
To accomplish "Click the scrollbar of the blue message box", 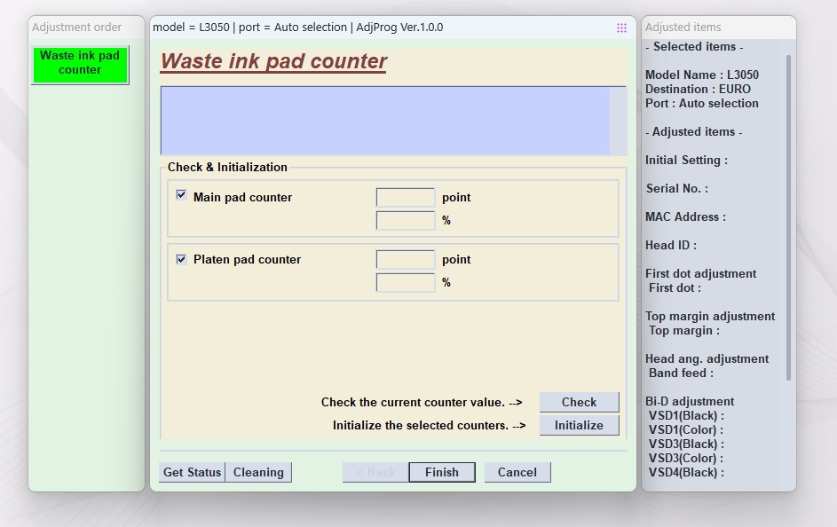I will (618, 121).
